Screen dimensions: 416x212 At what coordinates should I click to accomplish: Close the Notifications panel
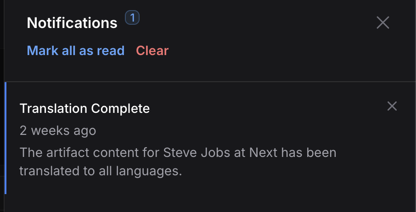click(x=382, y=22)
